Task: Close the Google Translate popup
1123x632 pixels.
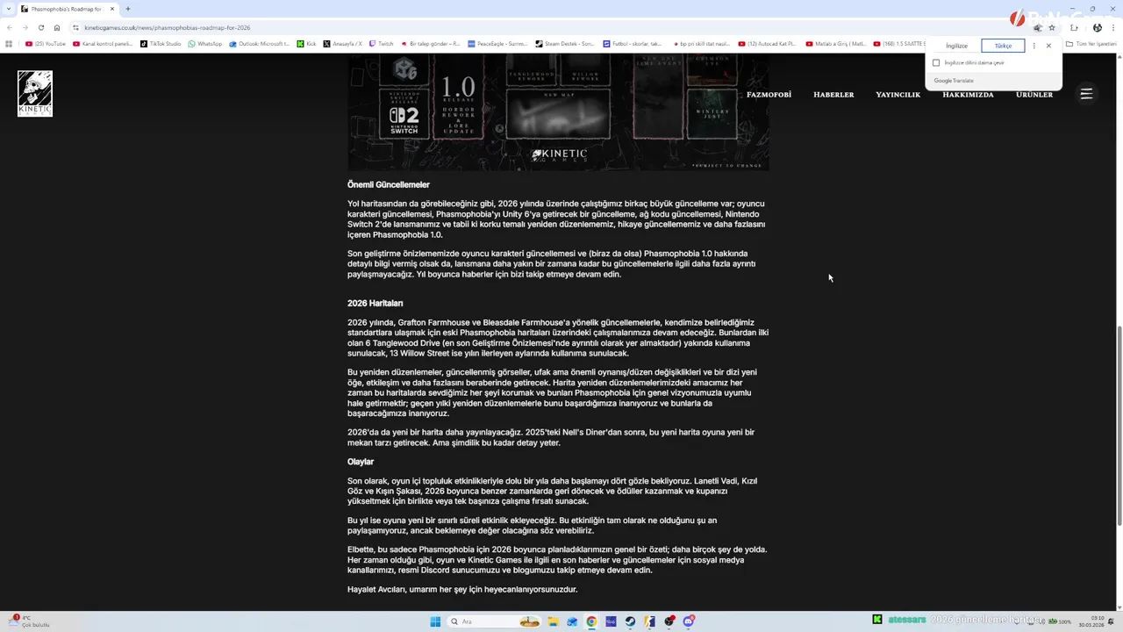Action: 1048,46
